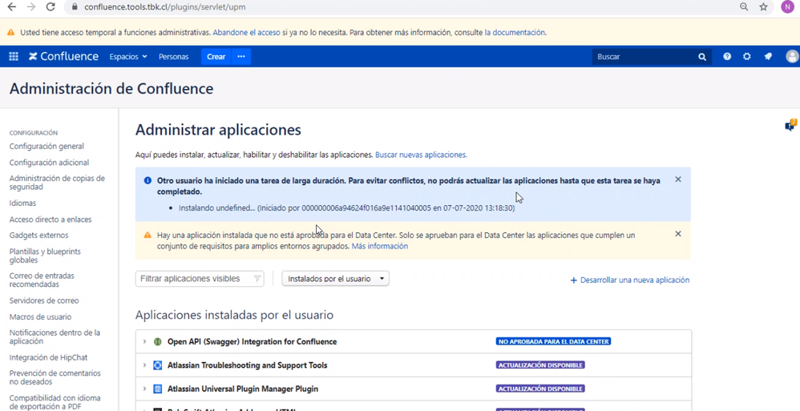This screenshot has width=800, height=411.
Task: Open the app switcher grid icon
Action: (x=14, y=57)
